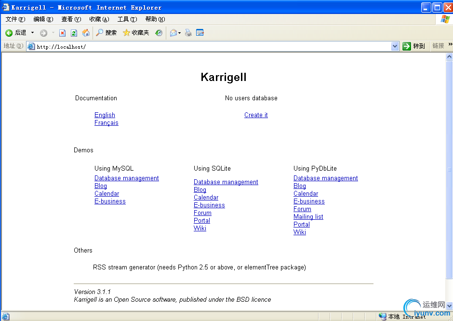The height and width of the screenshot is (321, 453).
Task: Open the E-business link under MySQL
Action: pyautogui.click(x=110, y=201)
